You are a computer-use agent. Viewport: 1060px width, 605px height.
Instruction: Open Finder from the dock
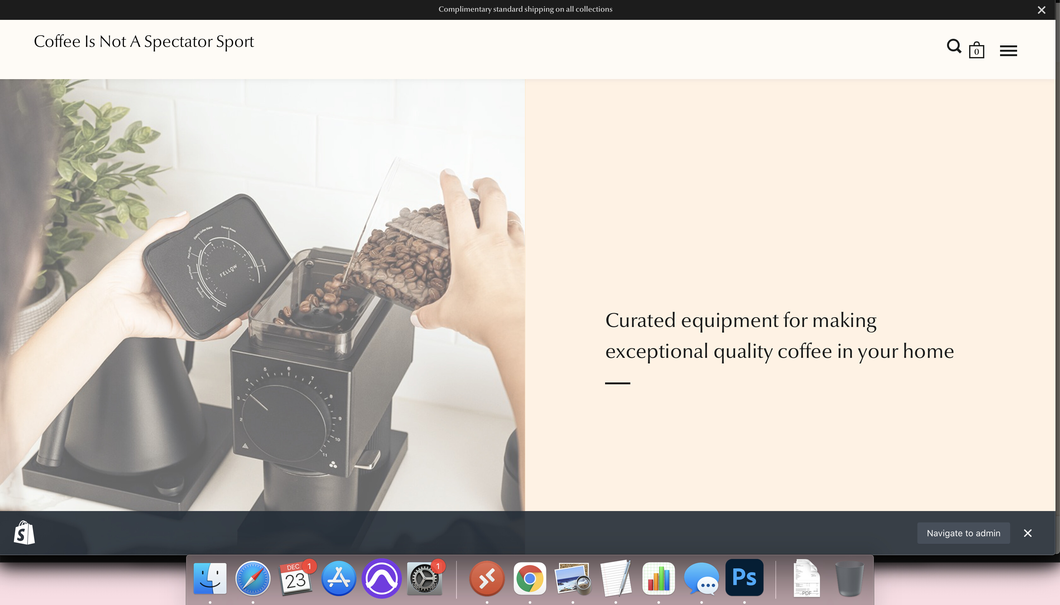tap(210, 578)
